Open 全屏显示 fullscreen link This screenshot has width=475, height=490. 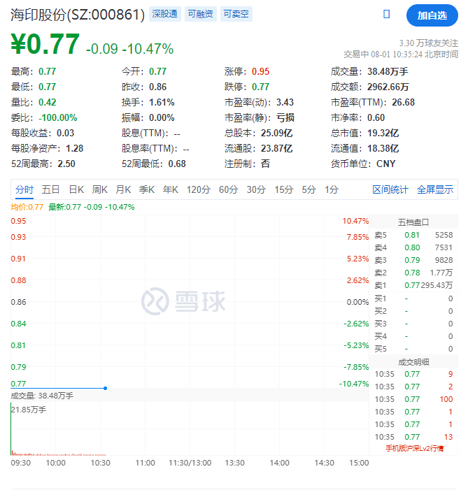point(435,189)
